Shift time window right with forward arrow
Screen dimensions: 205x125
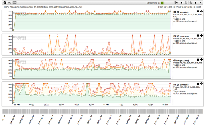tap(196, 3)
